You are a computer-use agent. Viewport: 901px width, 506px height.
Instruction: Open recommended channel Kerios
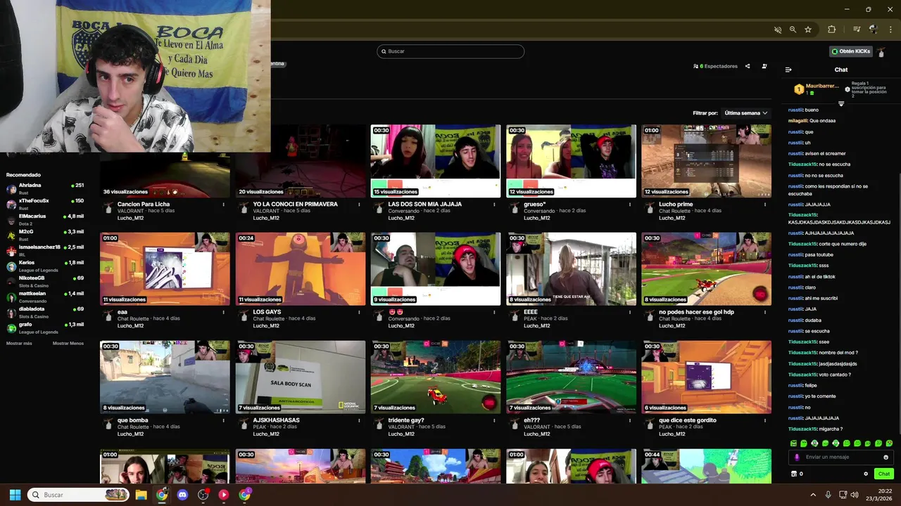pos(44,266)
